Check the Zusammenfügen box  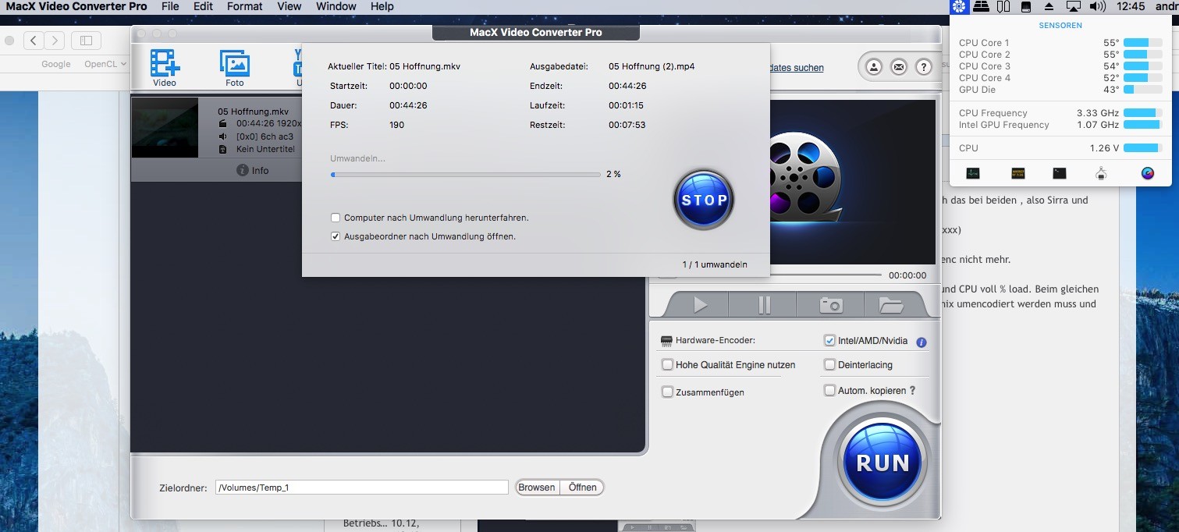click(667, 392)
